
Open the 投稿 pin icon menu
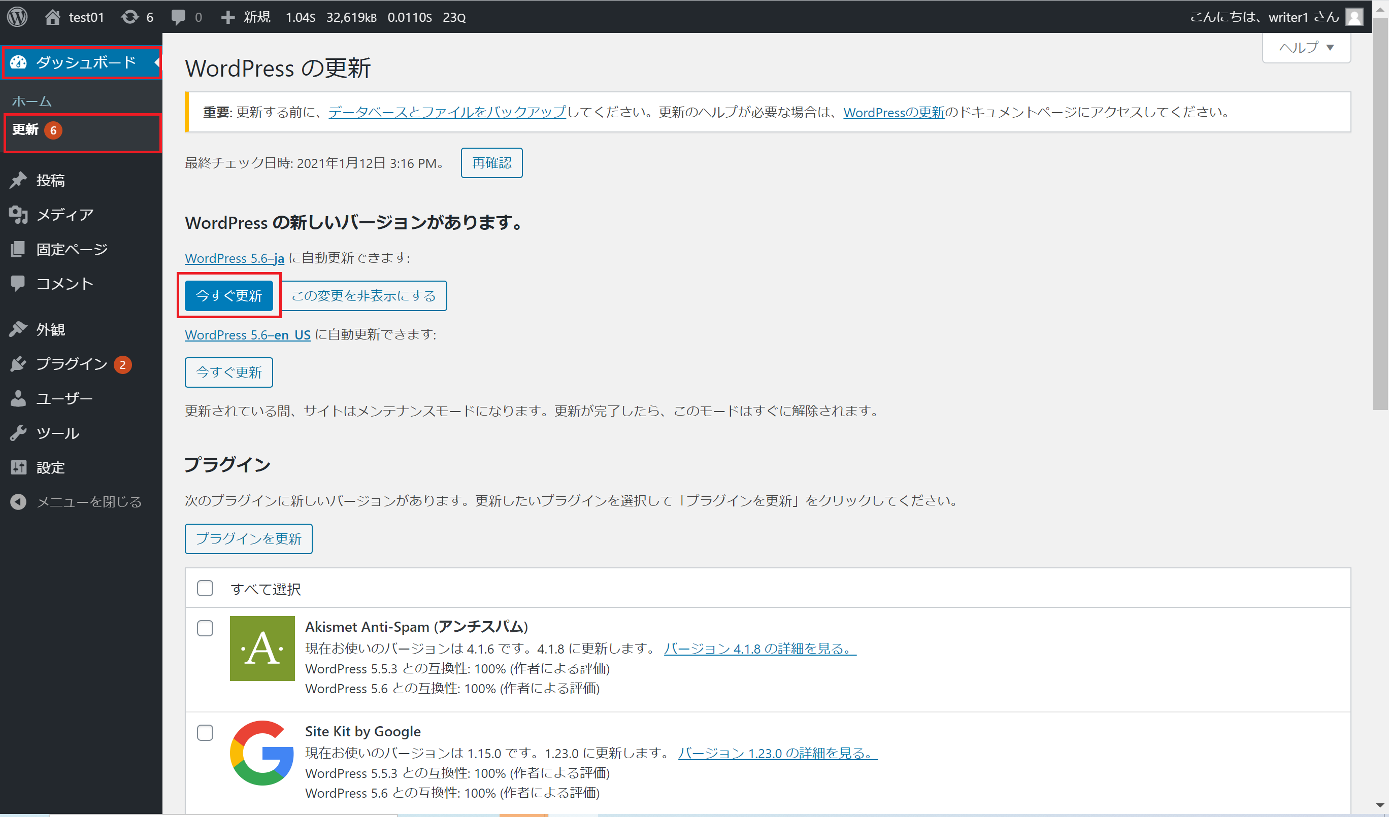18,180
